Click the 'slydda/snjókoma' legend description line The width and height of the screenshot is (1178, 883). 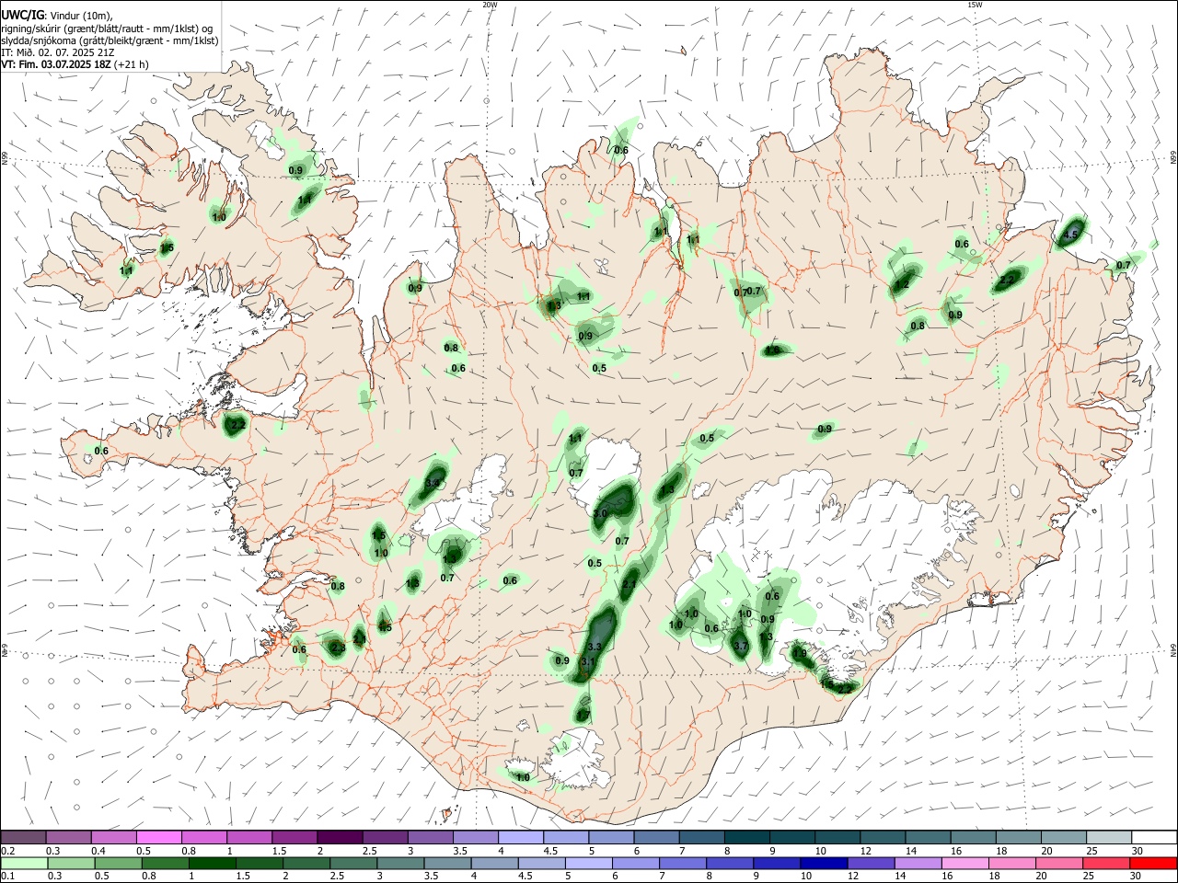tap(110, 40)
